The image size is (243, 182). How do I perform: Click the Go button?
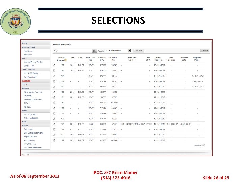pos(94,51)
